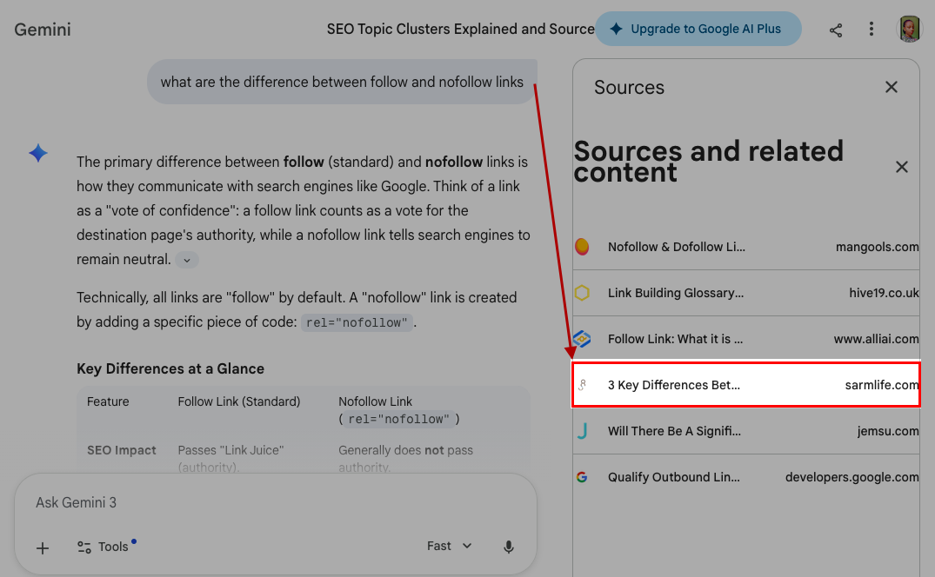Open the hive19.co.uk Link Building Glossary source

[x=745, y=293]
